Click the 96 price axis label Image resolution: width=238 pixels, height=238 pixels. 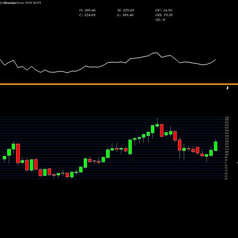tap(226, 158)
